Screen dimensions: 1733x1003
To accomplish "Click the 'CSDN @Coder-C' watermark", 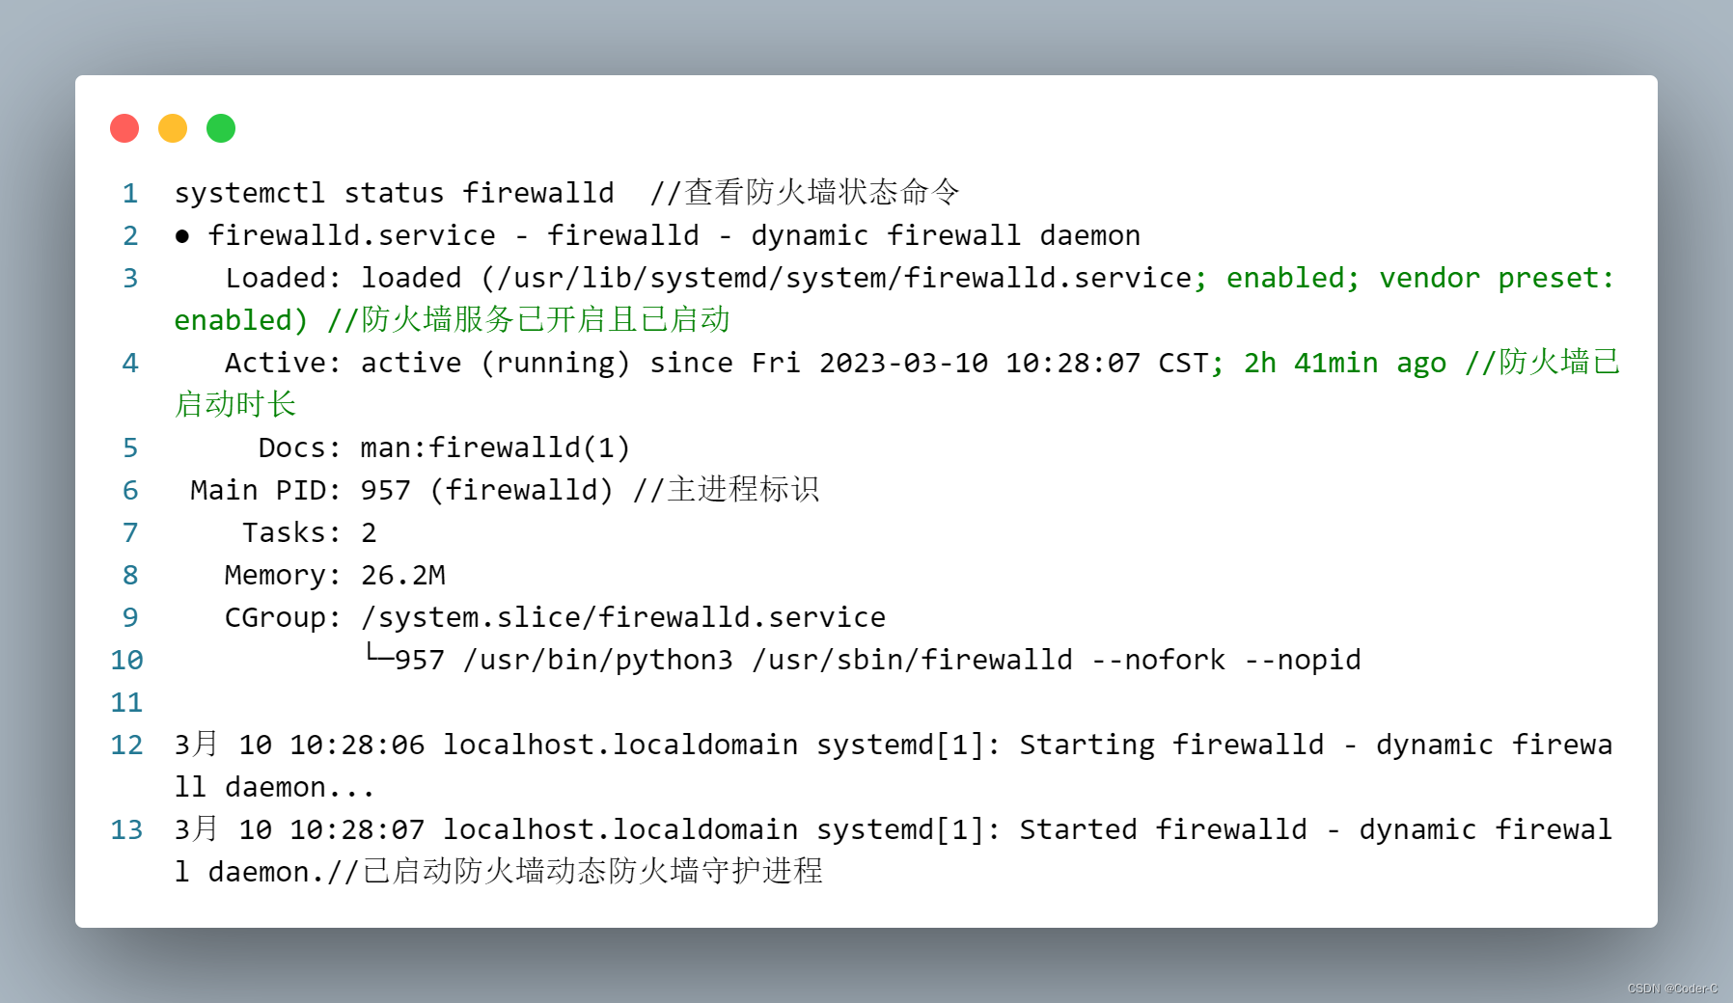I will pos(1672,989).
